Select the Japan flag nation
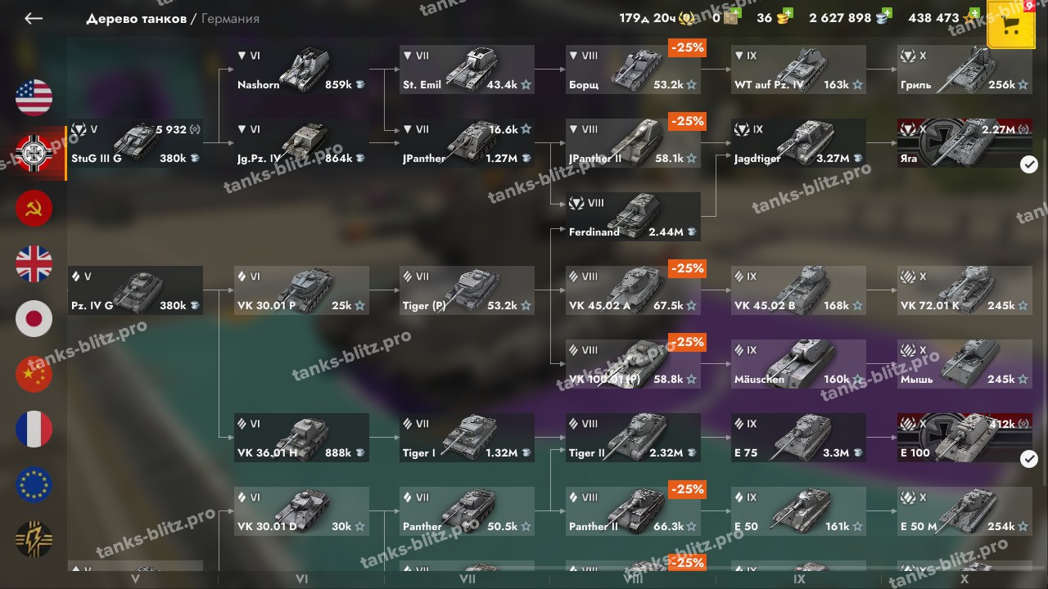The height and width of the screenshot is (589, 1048). [x=34, y=319]
